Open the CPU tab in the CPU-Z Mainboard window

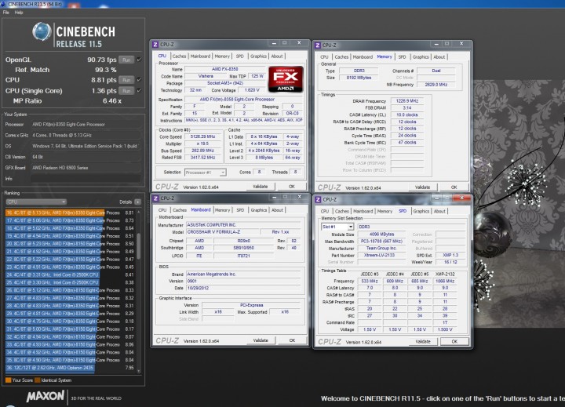[162, 210]
